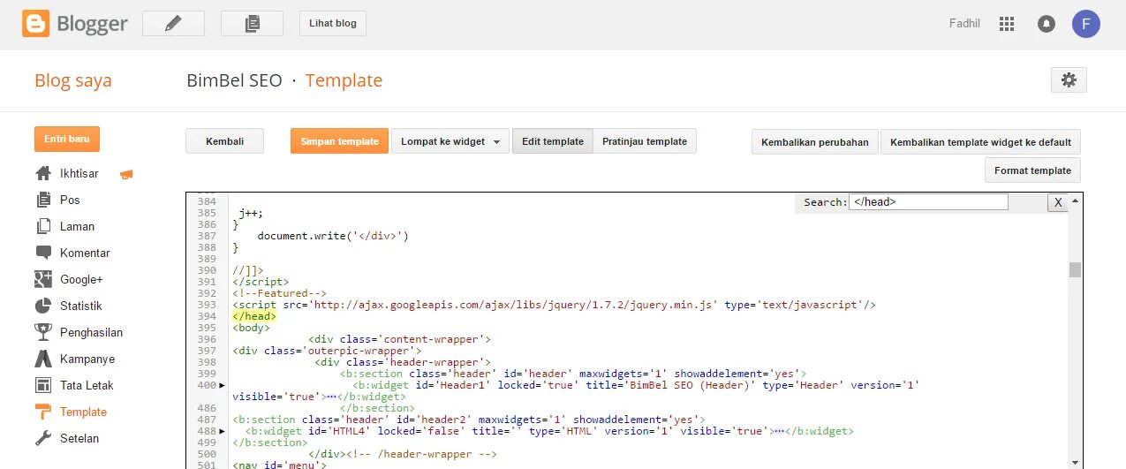Expand collapsed code at line 400
This screenshot has width=1126, height=469.
[x=223, y=385]
